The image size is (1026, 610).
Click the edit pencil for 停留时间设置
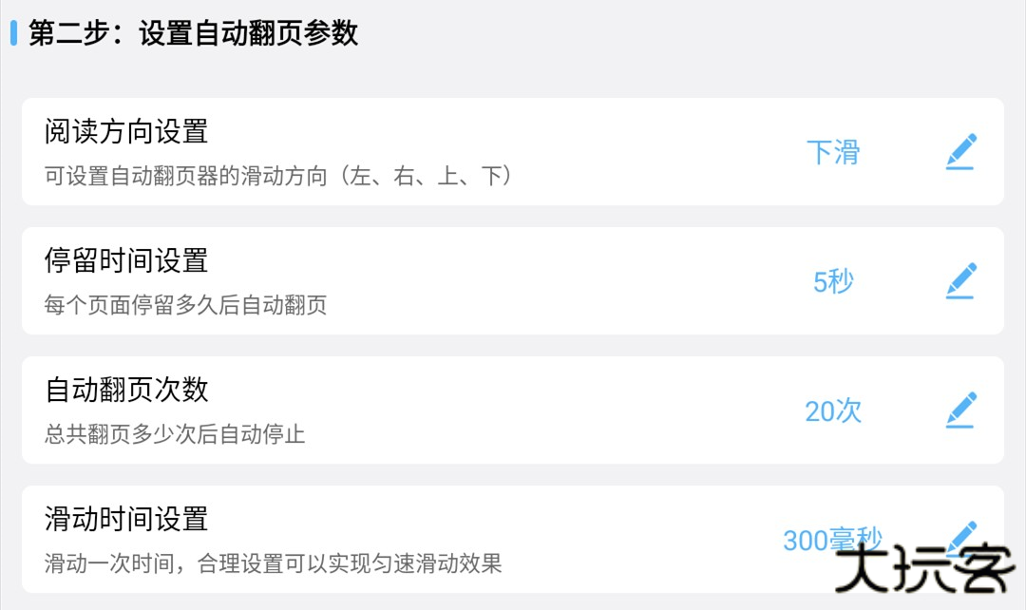pos(961,279)
